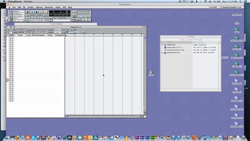Open the Windows menu
The image size is (250, 141).
click(x=49, y=7)
